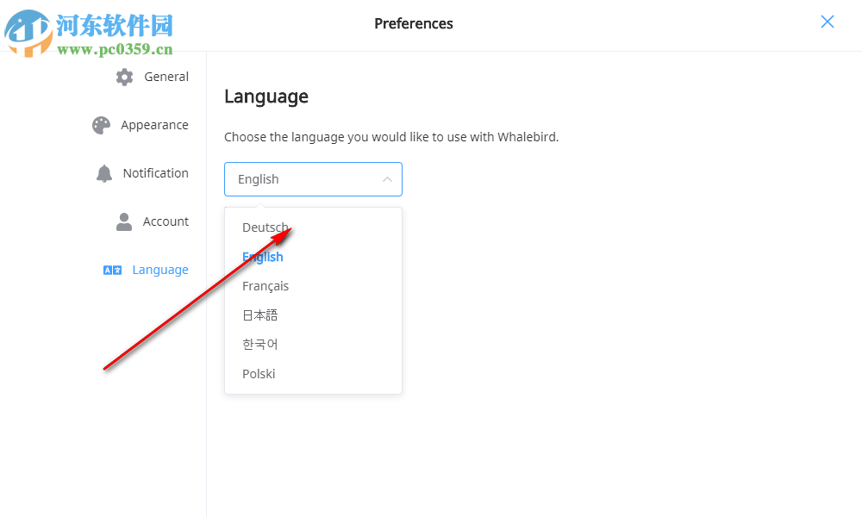
Task: Switch to Appearance settings
Action: pos(154,125)
